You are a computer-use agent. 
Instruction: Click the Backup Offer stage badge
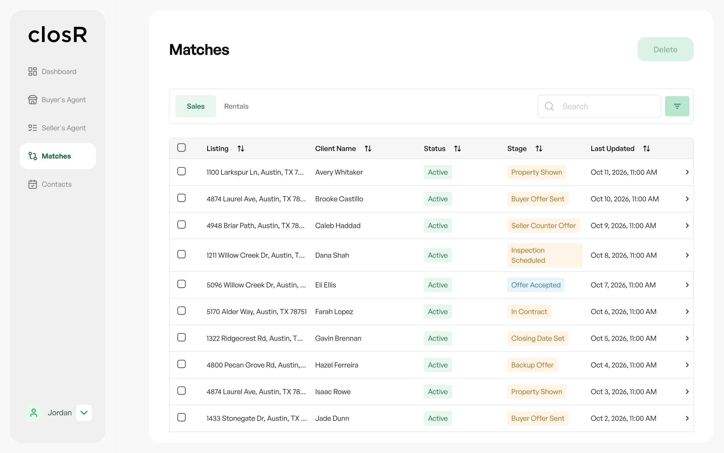click(x=532, y=365)
